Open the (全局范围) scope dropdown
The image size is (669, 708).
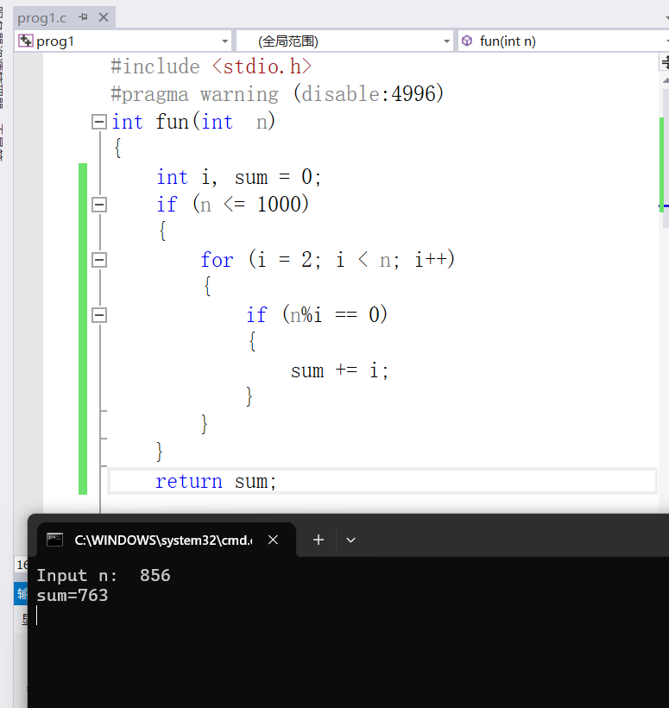(446, 41)
